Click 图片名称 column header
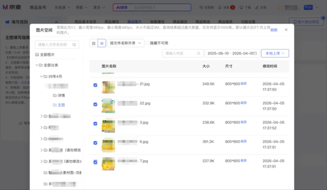 109,66
